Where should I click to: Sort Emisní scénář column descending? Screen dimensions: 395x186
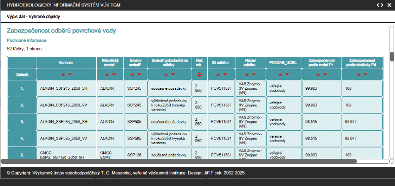pos(139,74)
